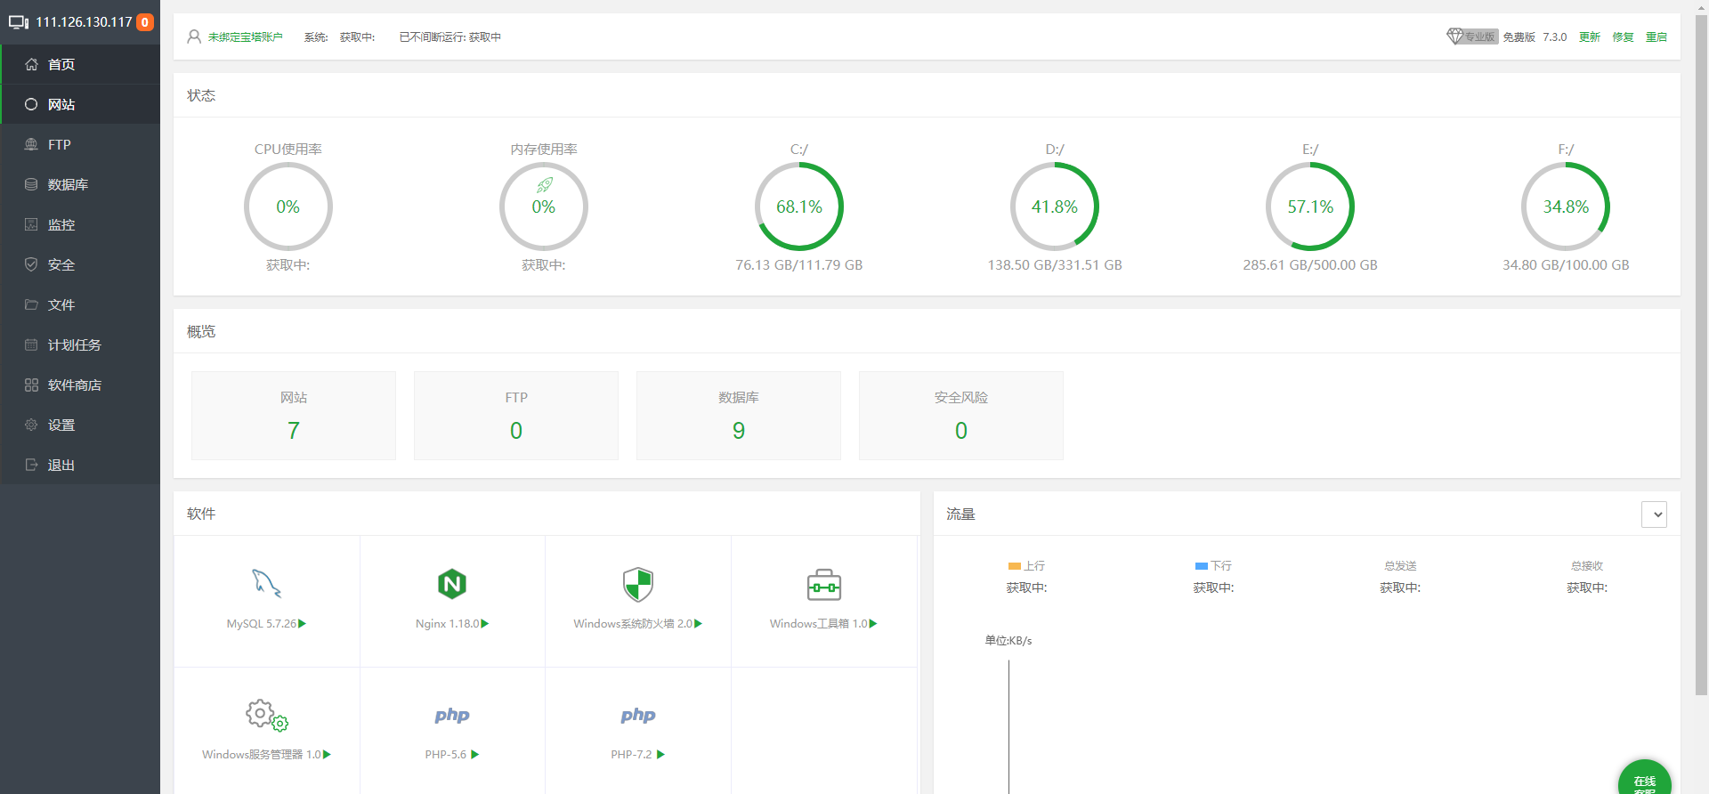This screenshot has height=794, width=1709.
Task: Click the folder icon beside 文件
Action: click(x=31, y=304)
